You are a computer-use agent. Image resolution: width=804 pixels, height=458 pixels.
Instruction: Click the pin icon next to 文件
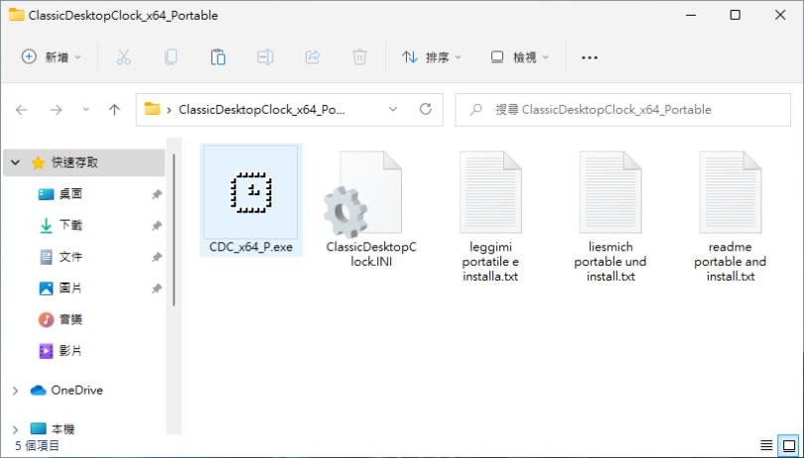(157, 257)
